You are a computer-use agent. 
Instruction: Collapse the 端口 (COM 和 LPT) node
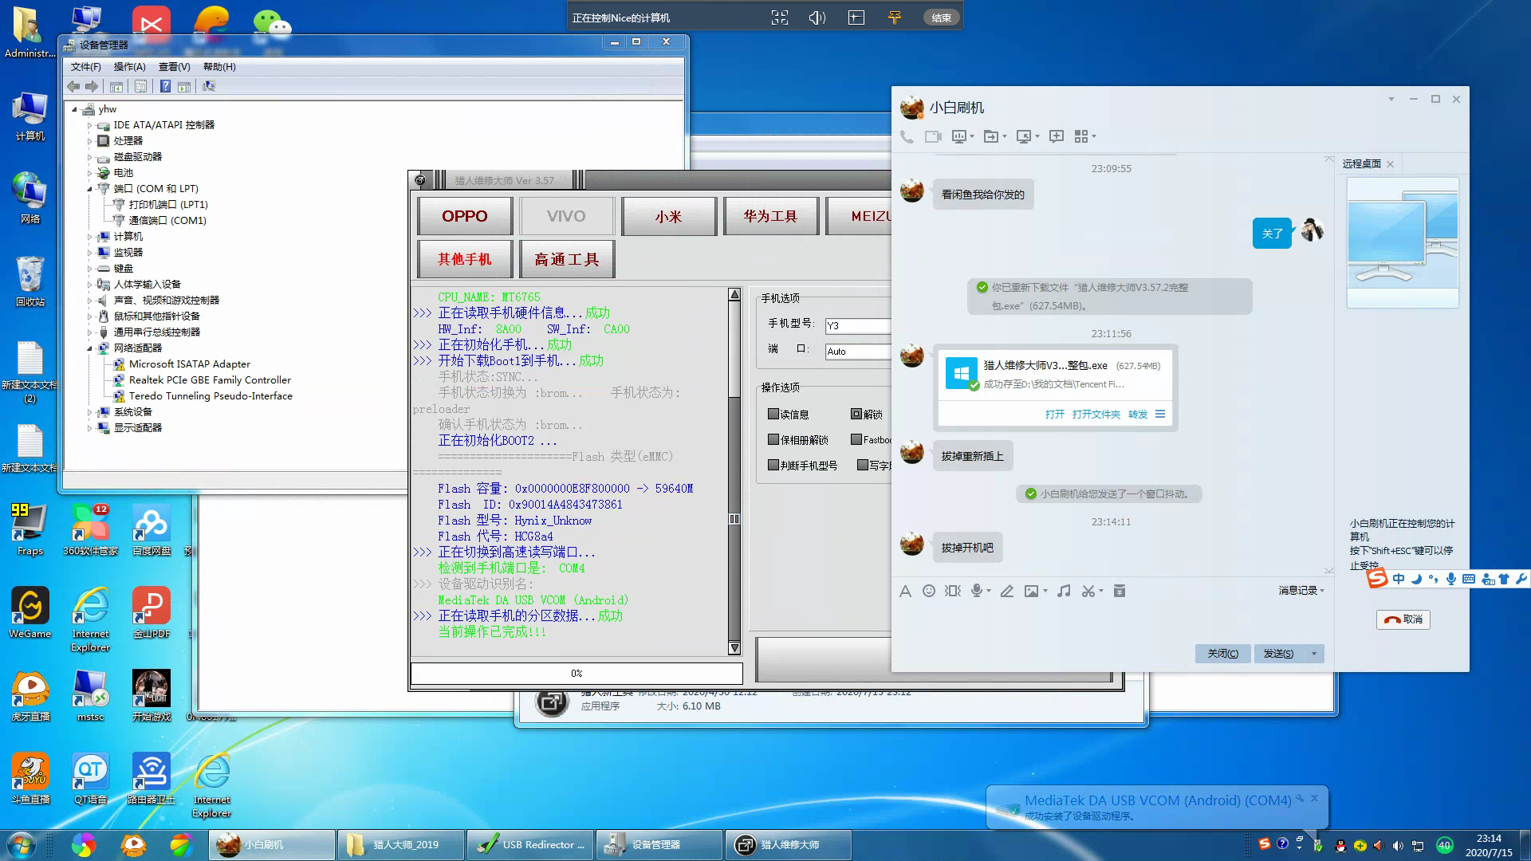[89, 189]
